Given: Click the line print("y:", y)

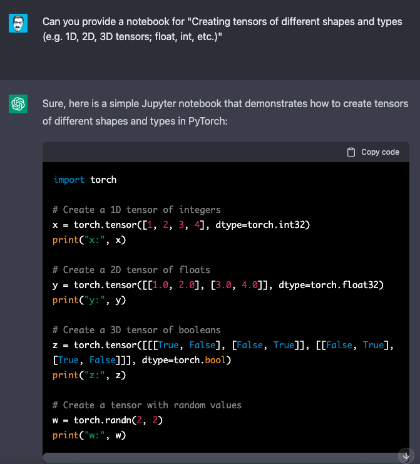Looking at the screenshot, I should [x=90, y=300].
